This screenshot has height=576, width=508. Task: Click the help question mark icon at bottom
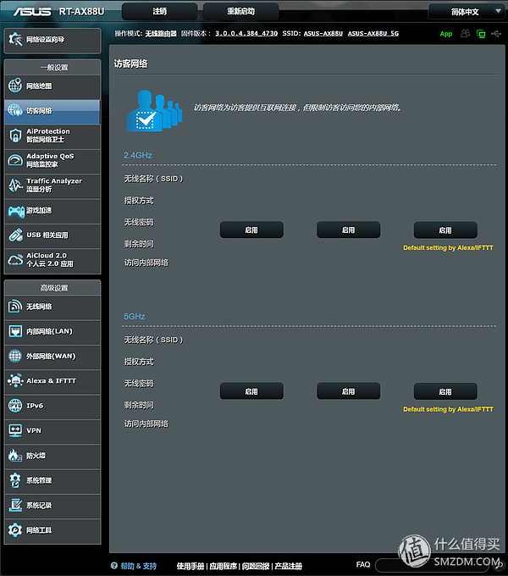pos(114,566)
